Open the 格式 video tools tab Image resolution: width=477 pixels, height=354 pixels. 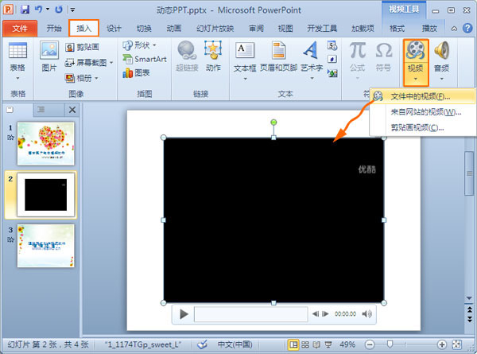tap(397, 29)
